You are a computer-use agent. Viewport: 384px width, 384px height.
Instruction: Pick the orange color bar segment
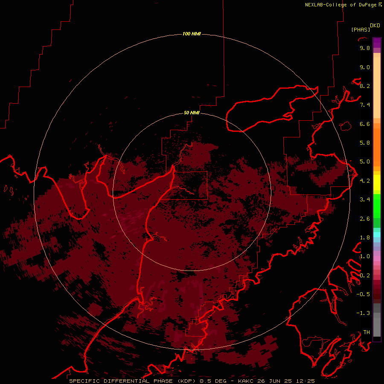point(377,147)
